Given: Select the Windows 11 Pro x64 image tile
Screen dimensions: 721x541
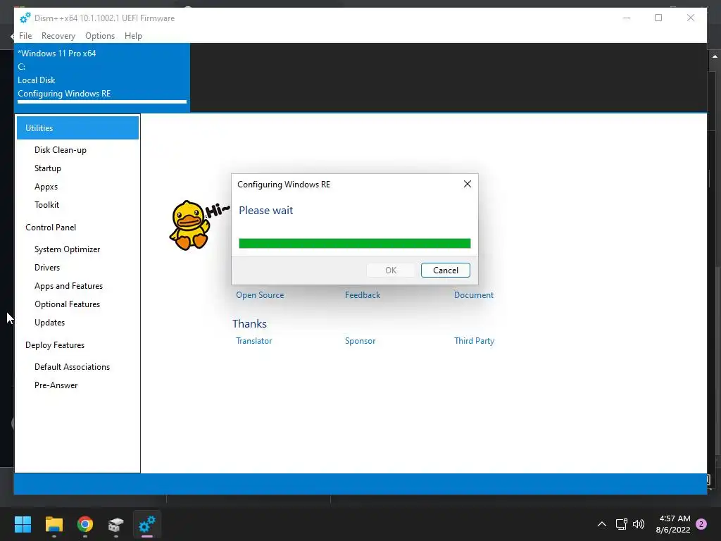Looking at the screenshot, I should (102, 77).
